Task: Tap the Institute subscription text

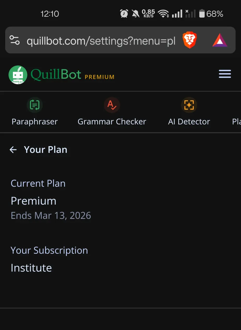Action: [31, 268]
